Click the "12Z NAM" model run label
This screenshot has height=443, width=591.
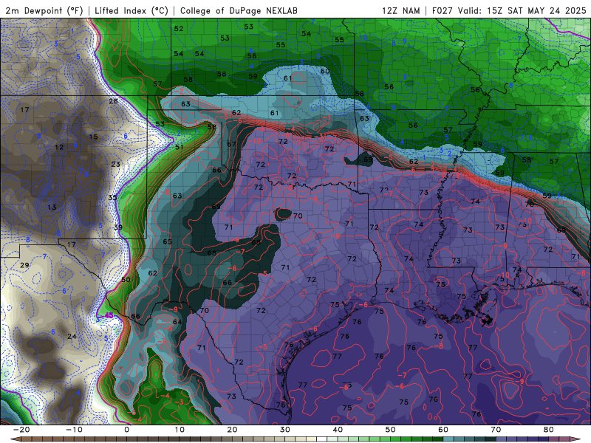400,11
